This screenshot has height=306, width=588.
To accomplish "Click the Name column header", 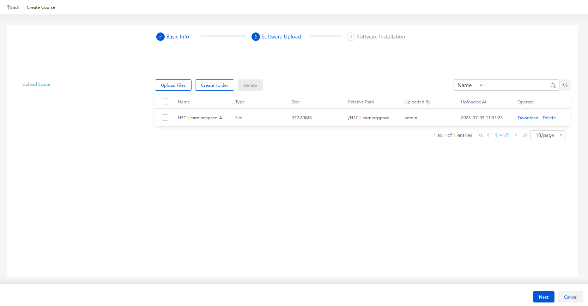I will pos(184,102).
